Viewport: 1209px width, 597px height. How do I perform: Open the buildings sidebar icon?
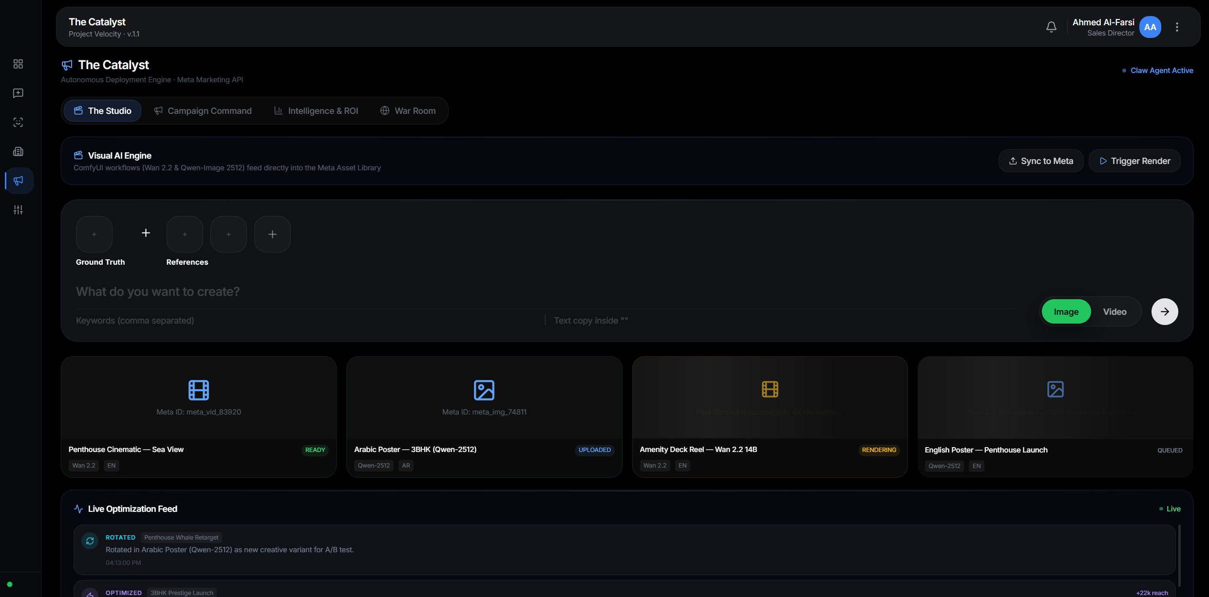(x=18, y=151)
